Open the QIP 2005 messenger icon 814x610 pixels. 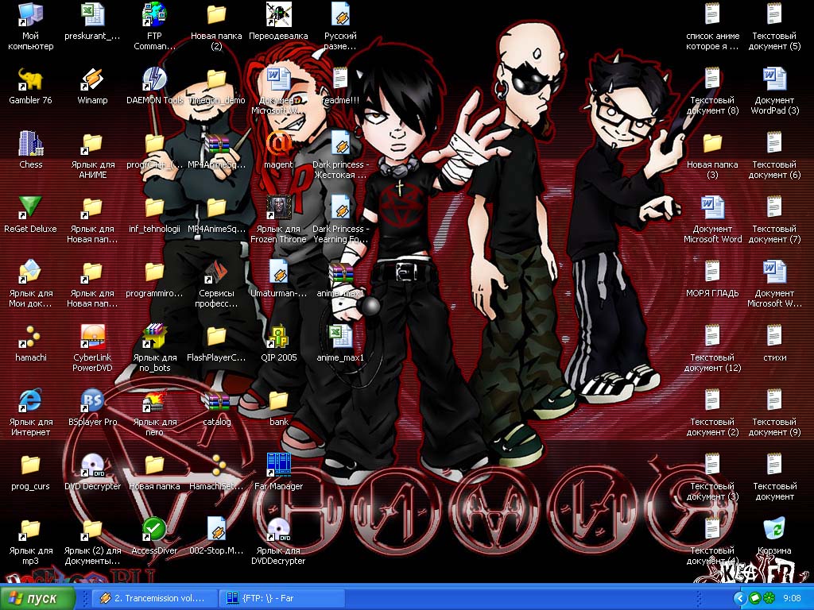tap(278, 337)
